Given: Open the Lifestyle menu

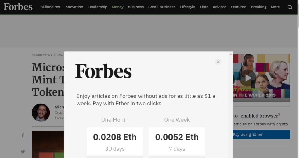Looking at the screenshot, I should click(187, 7).
